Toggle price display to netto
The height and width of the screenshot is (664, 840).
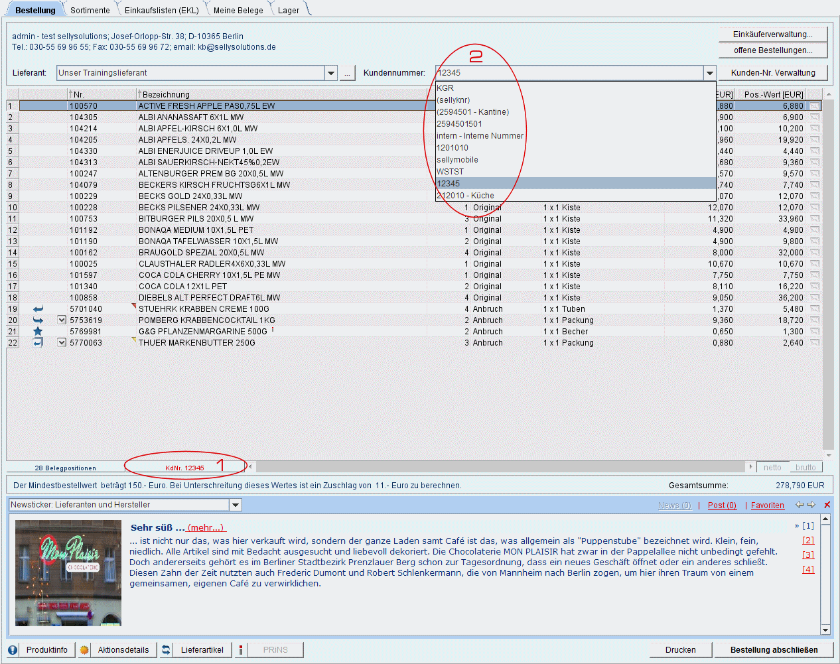click(x=772, y=468)
